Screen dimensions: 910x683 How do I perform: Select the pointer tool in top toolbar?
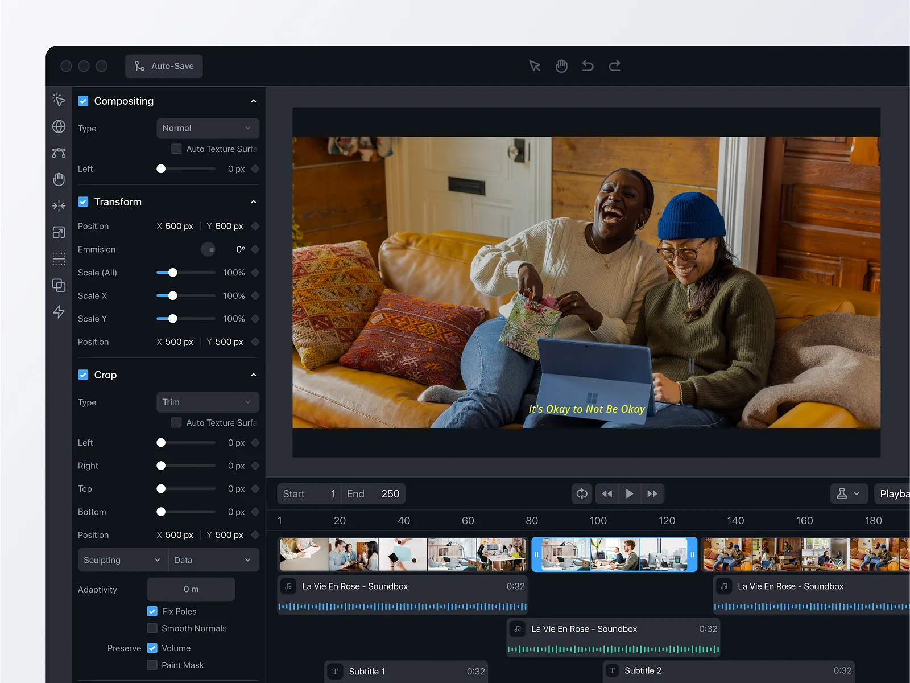pos(535,66)
